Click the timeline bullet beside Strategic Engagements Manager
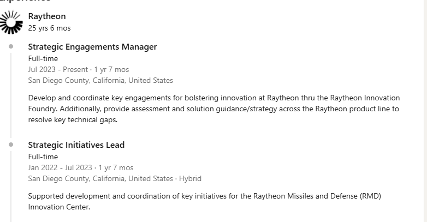427x222 pixels. pos(11,46)
